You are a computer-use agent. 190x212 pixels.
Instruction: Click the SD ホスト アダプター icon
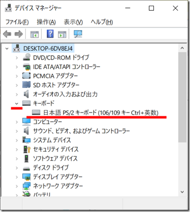26,85
